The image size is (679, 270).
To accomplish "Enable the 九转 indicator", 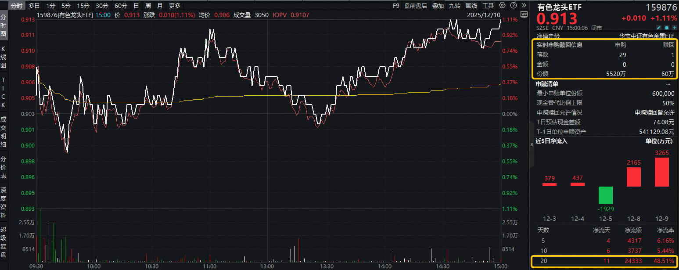I will 454,6.
